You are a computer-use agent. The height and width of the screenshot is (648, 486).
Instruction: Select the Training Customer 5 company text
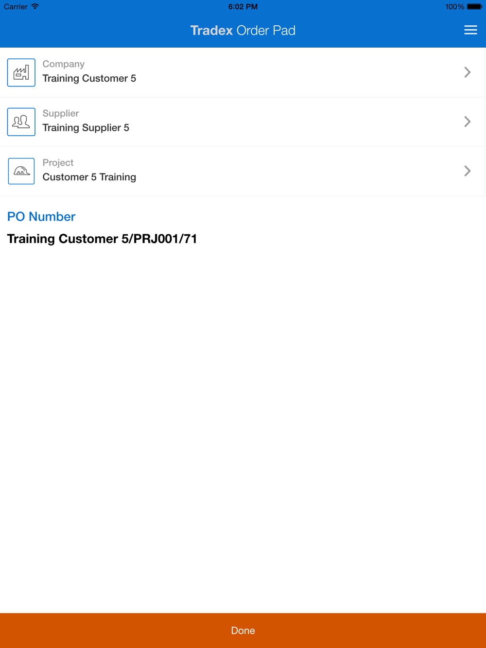(89, 78)
